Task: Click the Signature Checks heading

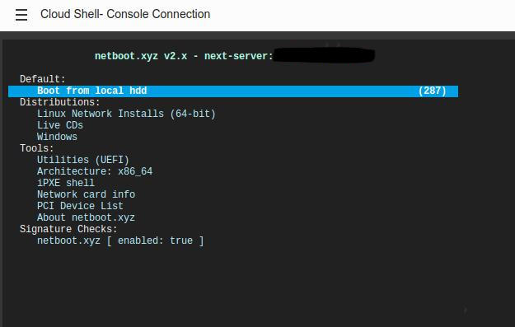Action: point(68,229)
